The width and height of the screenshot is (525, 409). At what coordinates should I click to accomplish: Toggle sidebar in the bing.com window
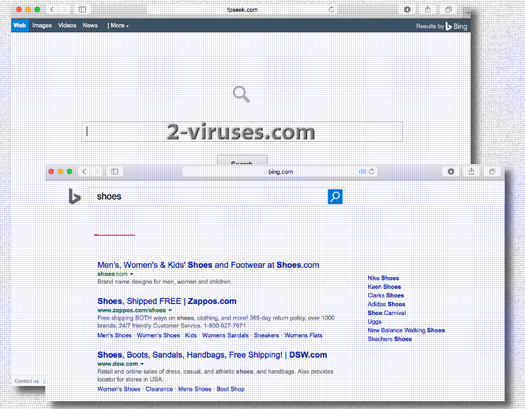[114, 171]
